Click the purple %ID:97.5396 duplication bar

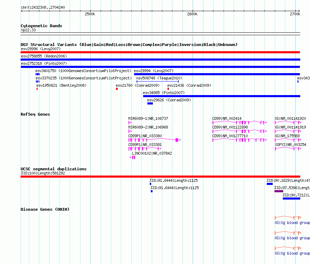pyautogui.click(x=279, y=191)
